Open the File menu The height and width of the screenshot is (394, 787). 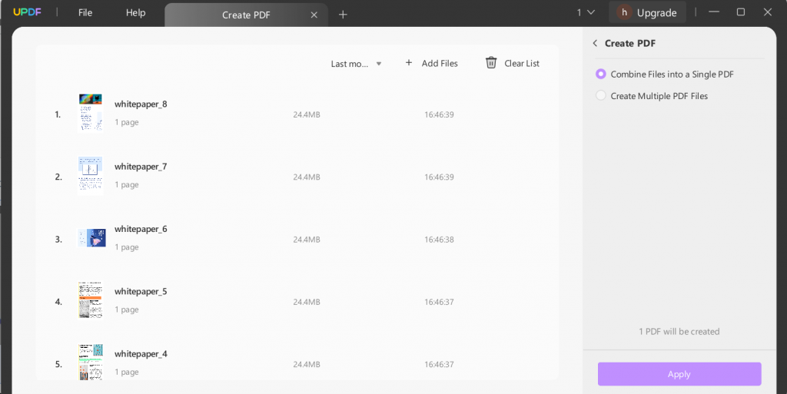(85, 13)
